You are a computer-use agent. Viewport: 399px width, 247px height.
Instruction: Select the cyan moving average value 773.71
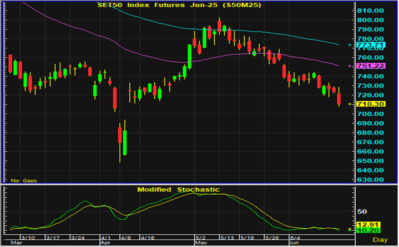pyautogui.click(x=371, y=45)
